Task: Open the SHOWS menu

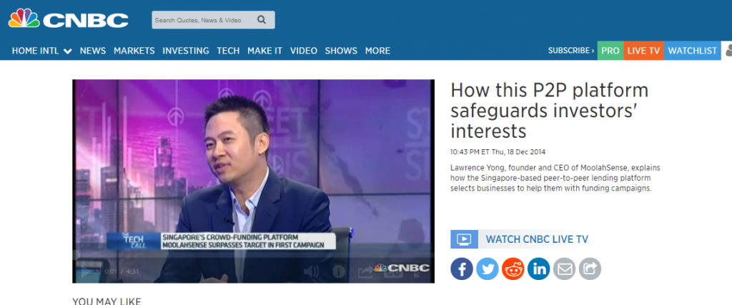Action: [341, 51]
